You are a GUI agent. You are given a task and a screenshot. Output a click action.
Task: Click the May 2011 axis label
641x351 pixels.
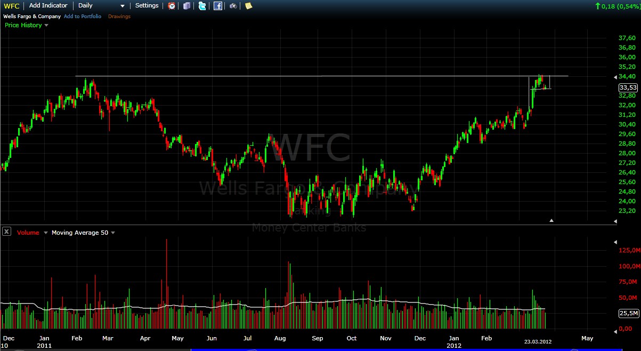coord(177,338)
